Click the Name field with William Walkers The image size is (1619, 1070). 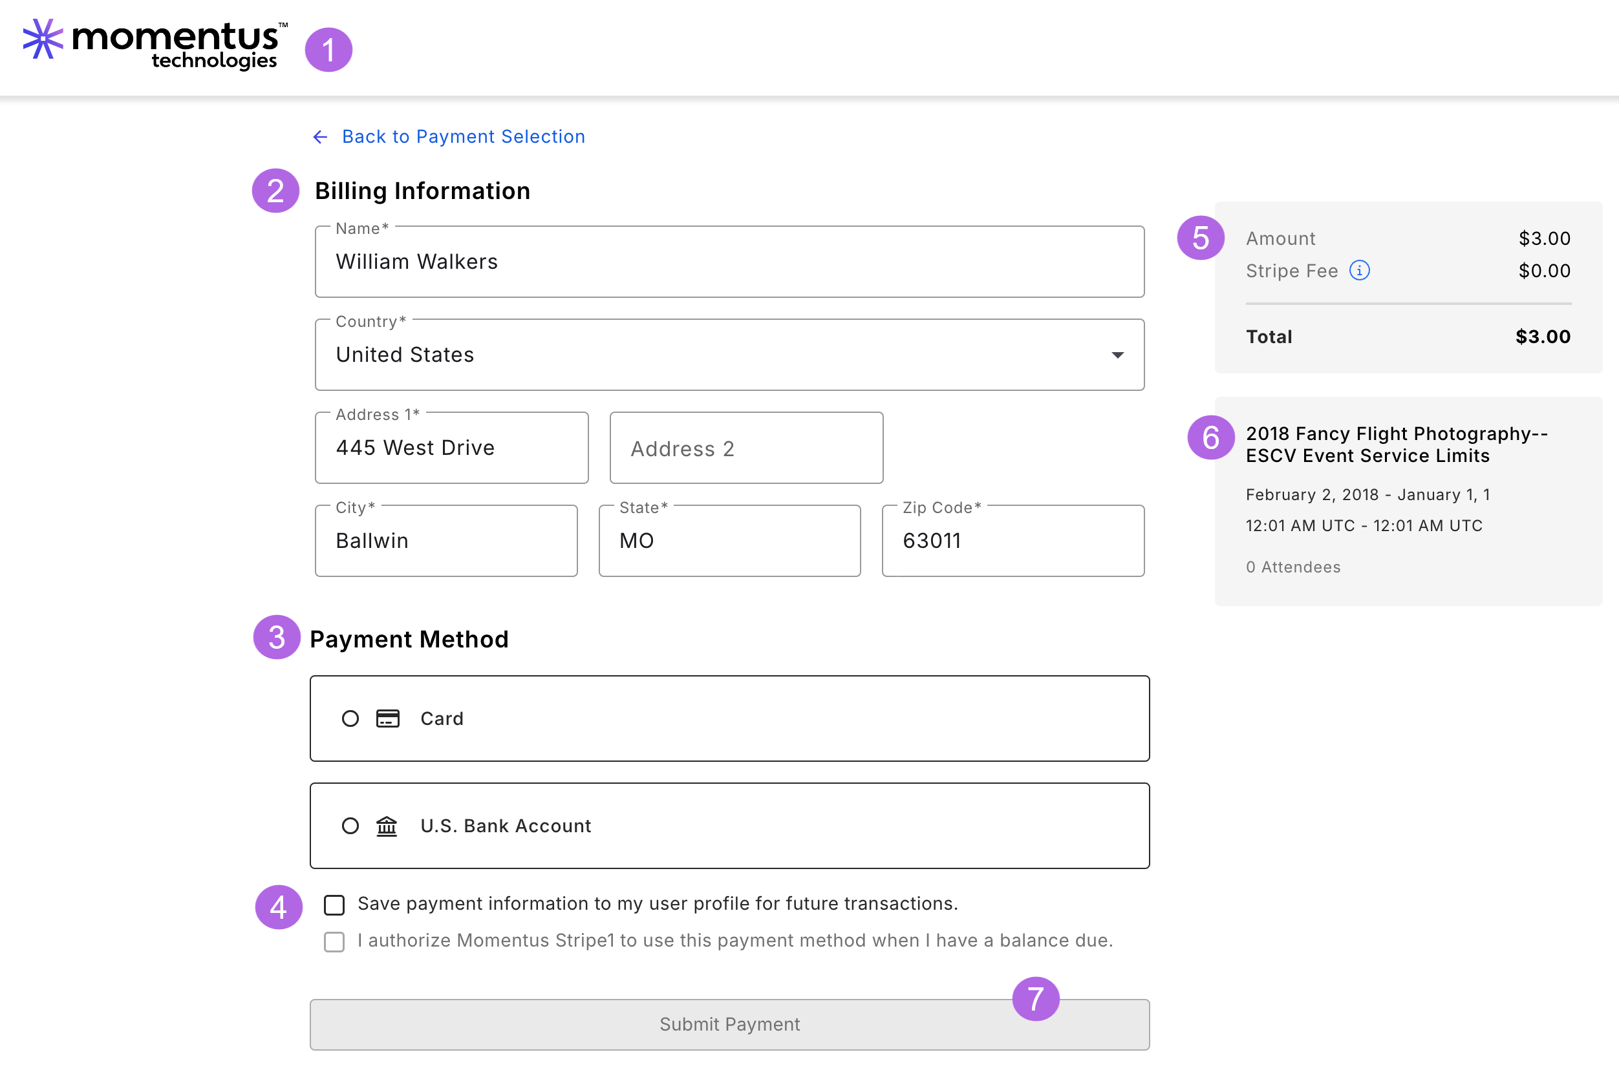[729, 262]
